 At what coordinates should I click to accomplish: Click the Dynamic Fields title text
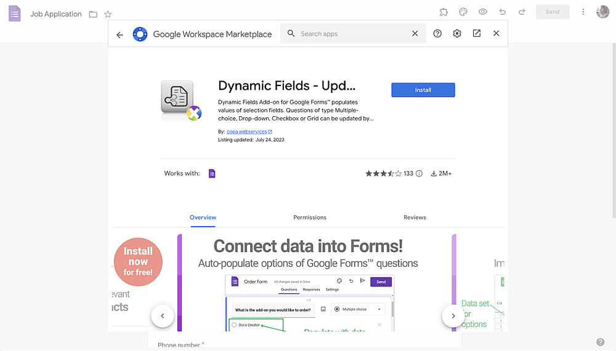(287, 85)
